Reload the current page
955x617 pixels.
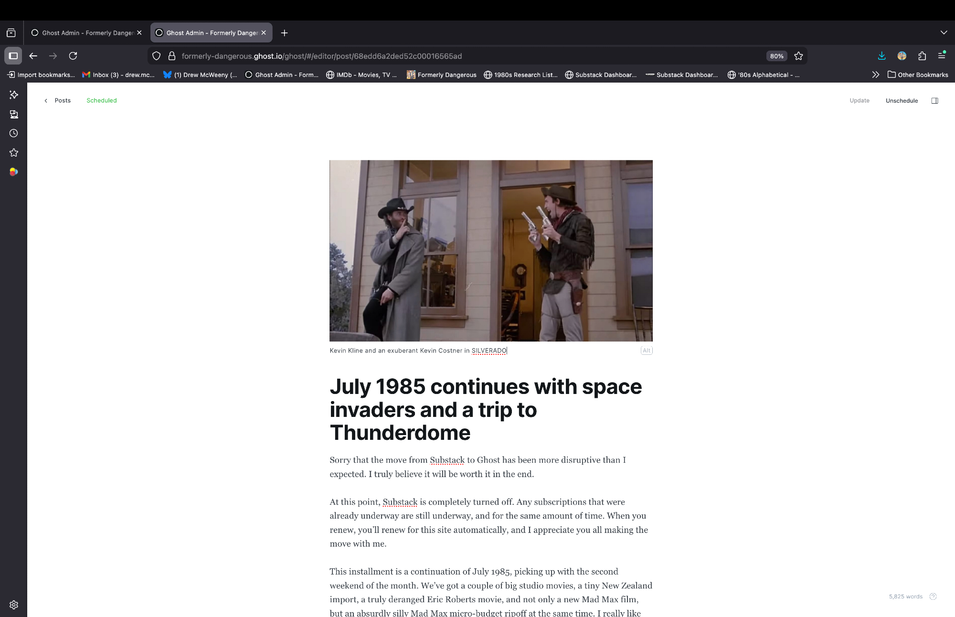click(x=73, y=56)
